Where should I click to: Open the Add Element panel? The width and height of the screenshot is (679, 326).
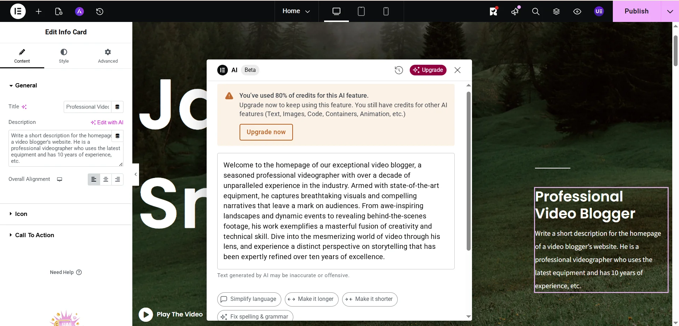[38, 11]
